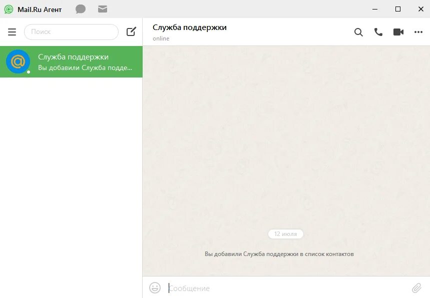Open the mail envelope icon in title bar
Screen dimensions: 430x298
[x=103, y=9]
